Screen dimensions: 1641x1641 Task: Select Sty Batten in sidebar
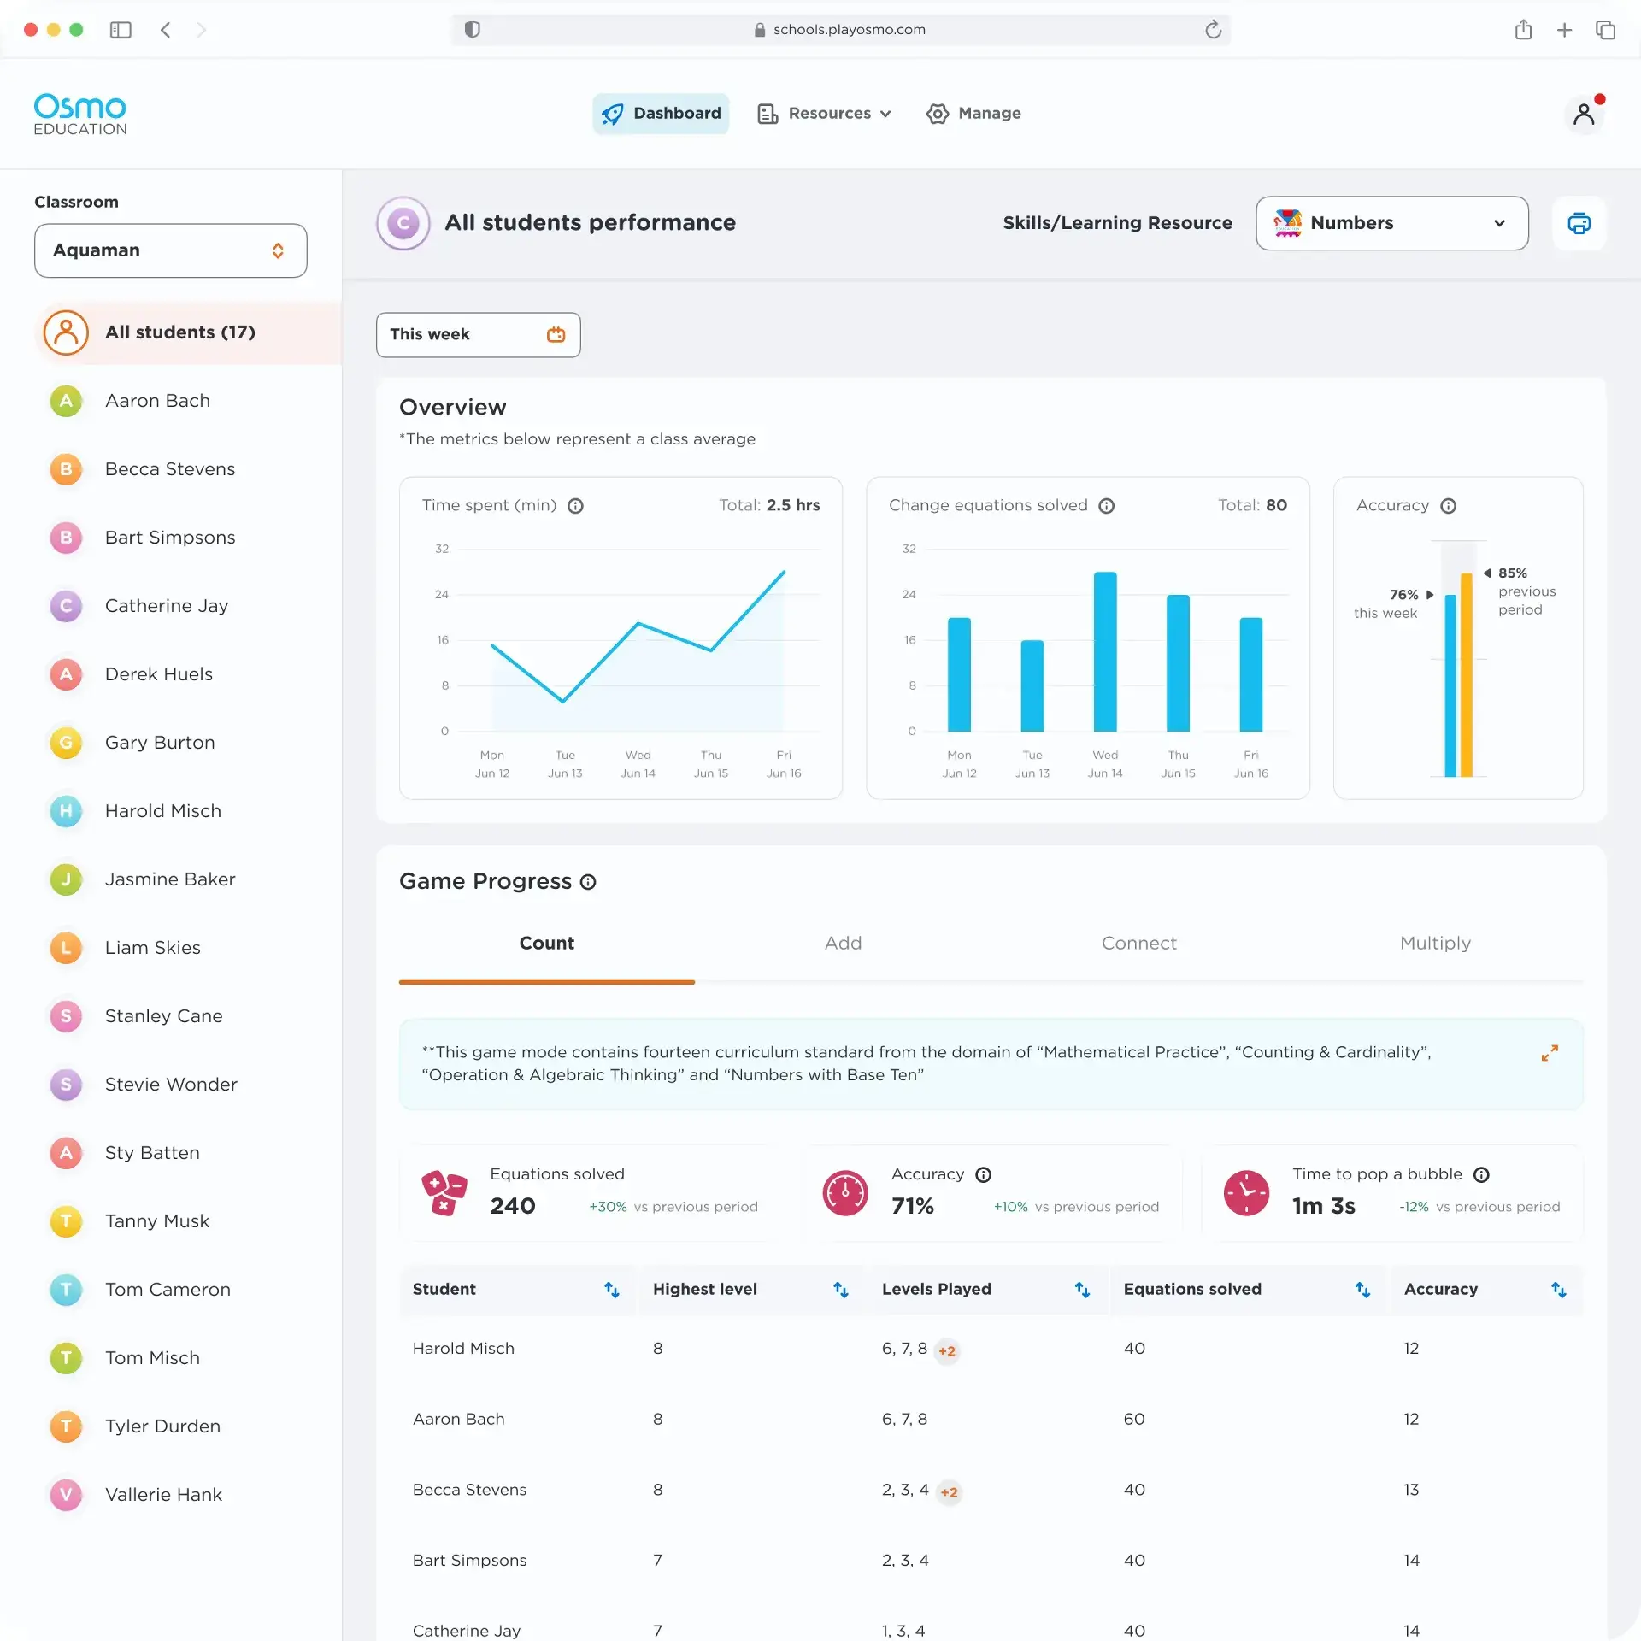[188, 1153]
